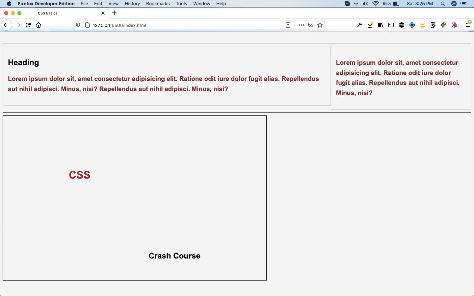The width and height of the screenshot is (474, 296).
Task: Click the red bug extension icon
Action: 454,25
